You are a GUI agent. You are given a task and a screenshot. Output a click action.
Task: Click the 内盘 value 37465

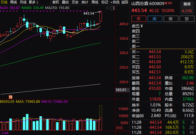pos(188,99)
